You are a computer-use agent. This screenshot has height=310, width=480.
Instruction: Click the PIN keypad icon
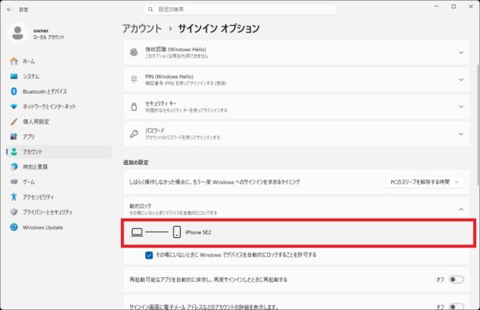tap(134, 79)
